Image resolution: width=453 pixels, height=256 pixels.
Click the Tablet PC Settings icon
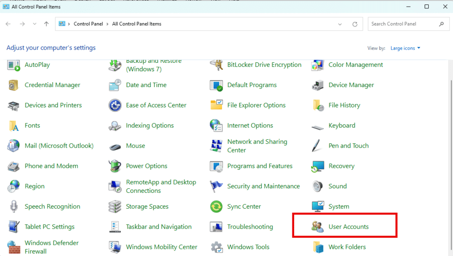[x=14, y=227]
